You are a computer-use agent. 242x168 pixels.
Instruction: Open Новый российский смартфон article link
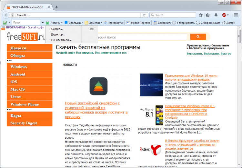tap(96, 110)
